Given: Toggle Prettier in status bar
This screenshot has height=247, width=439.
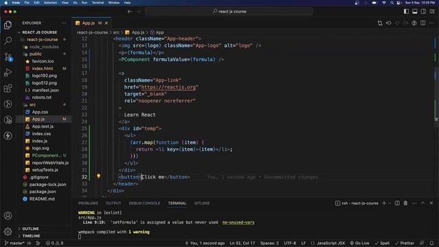Looking at the screenshot, I should click(x=404, y=243).
